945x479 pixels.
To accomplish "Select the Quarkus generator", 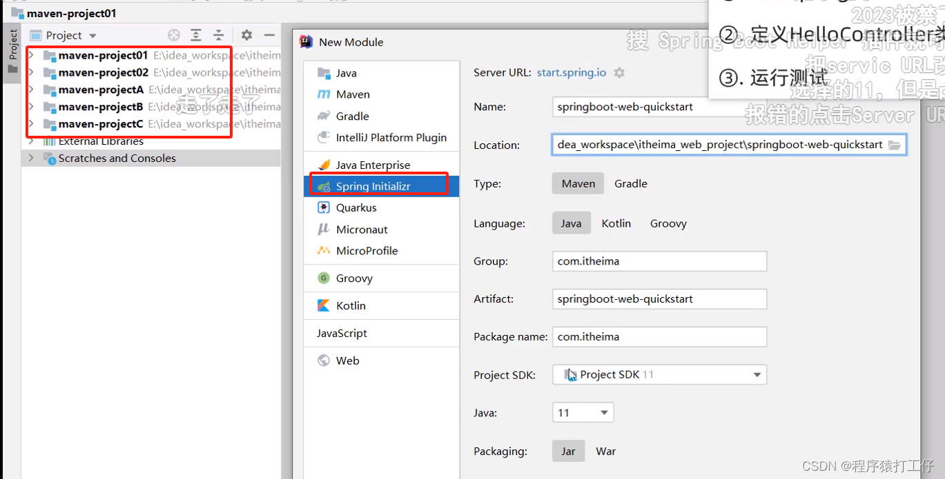I will 382,207.
